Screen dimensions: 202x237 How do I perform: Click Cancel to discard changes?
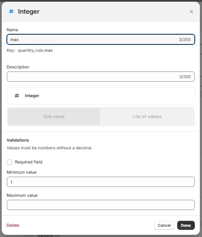tap(164, 225)
